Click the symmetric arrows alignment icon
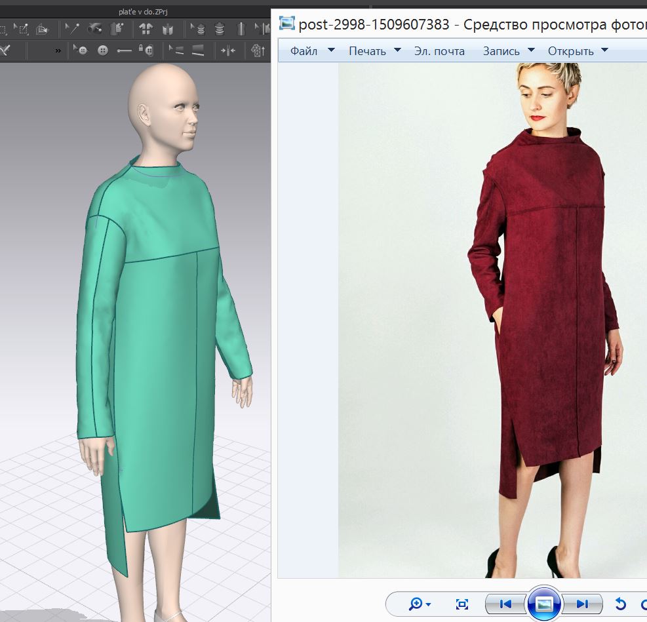Image resolution: width=647 pixels, height=622 pixels. pyautogui.click(x=227, y=50)
